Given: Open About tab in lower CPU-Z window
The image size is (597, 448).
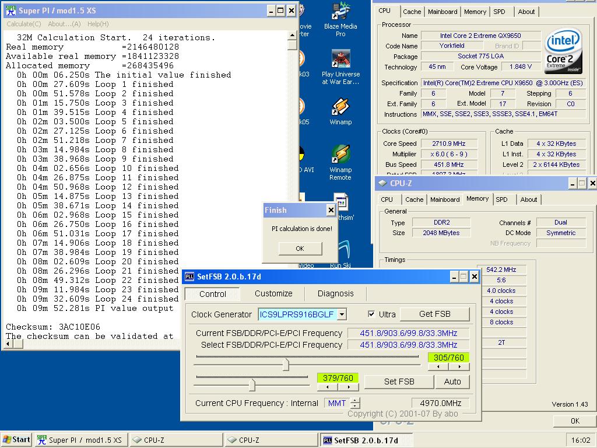Looking at the screenshot, I should (528, 199).
